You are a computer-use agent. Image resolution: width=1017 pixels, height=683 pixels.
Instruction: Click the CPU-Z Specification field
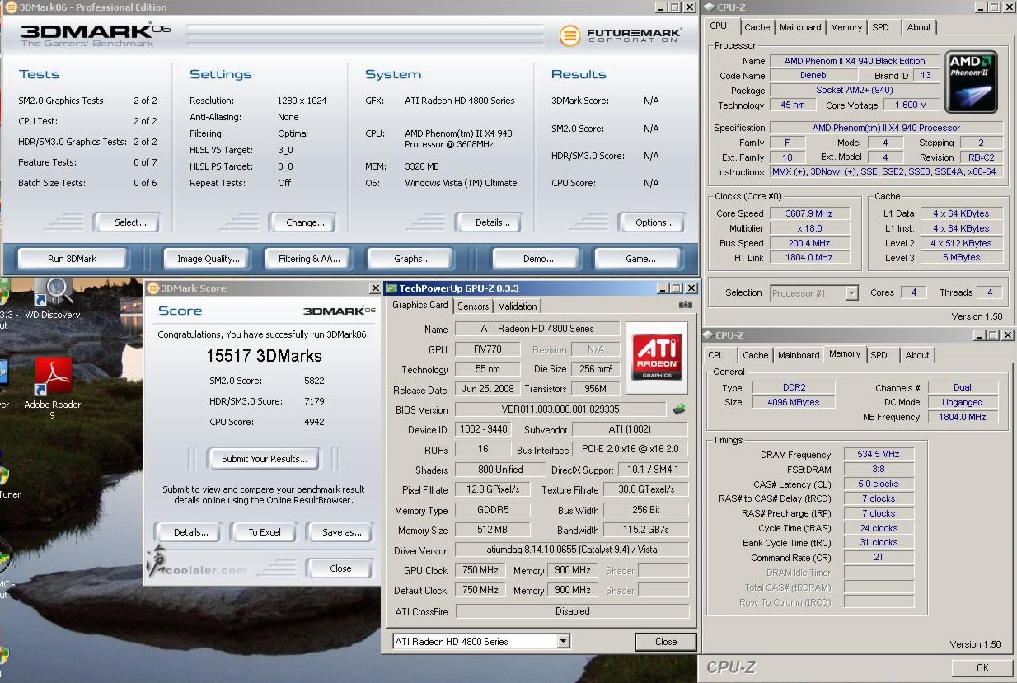click(886, 128)
